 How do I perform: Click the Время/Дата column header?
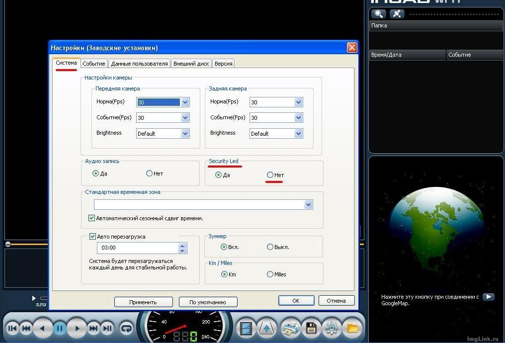(407, 55)
